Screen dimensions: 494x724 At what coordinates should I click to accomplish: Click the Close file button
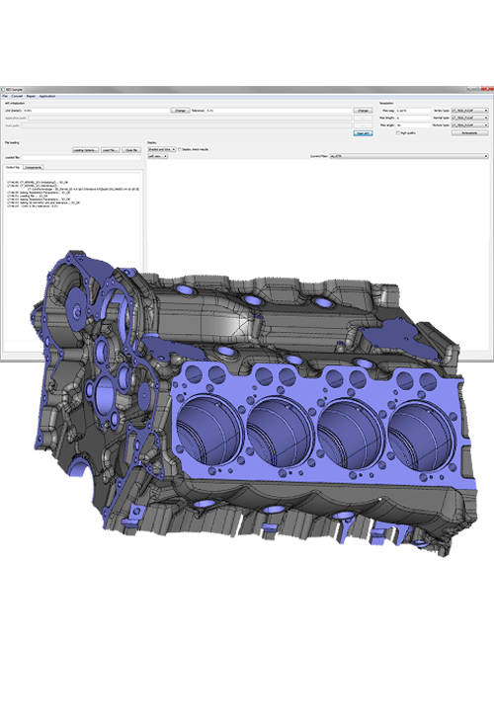pyautogui.click(x=131, y=150)
